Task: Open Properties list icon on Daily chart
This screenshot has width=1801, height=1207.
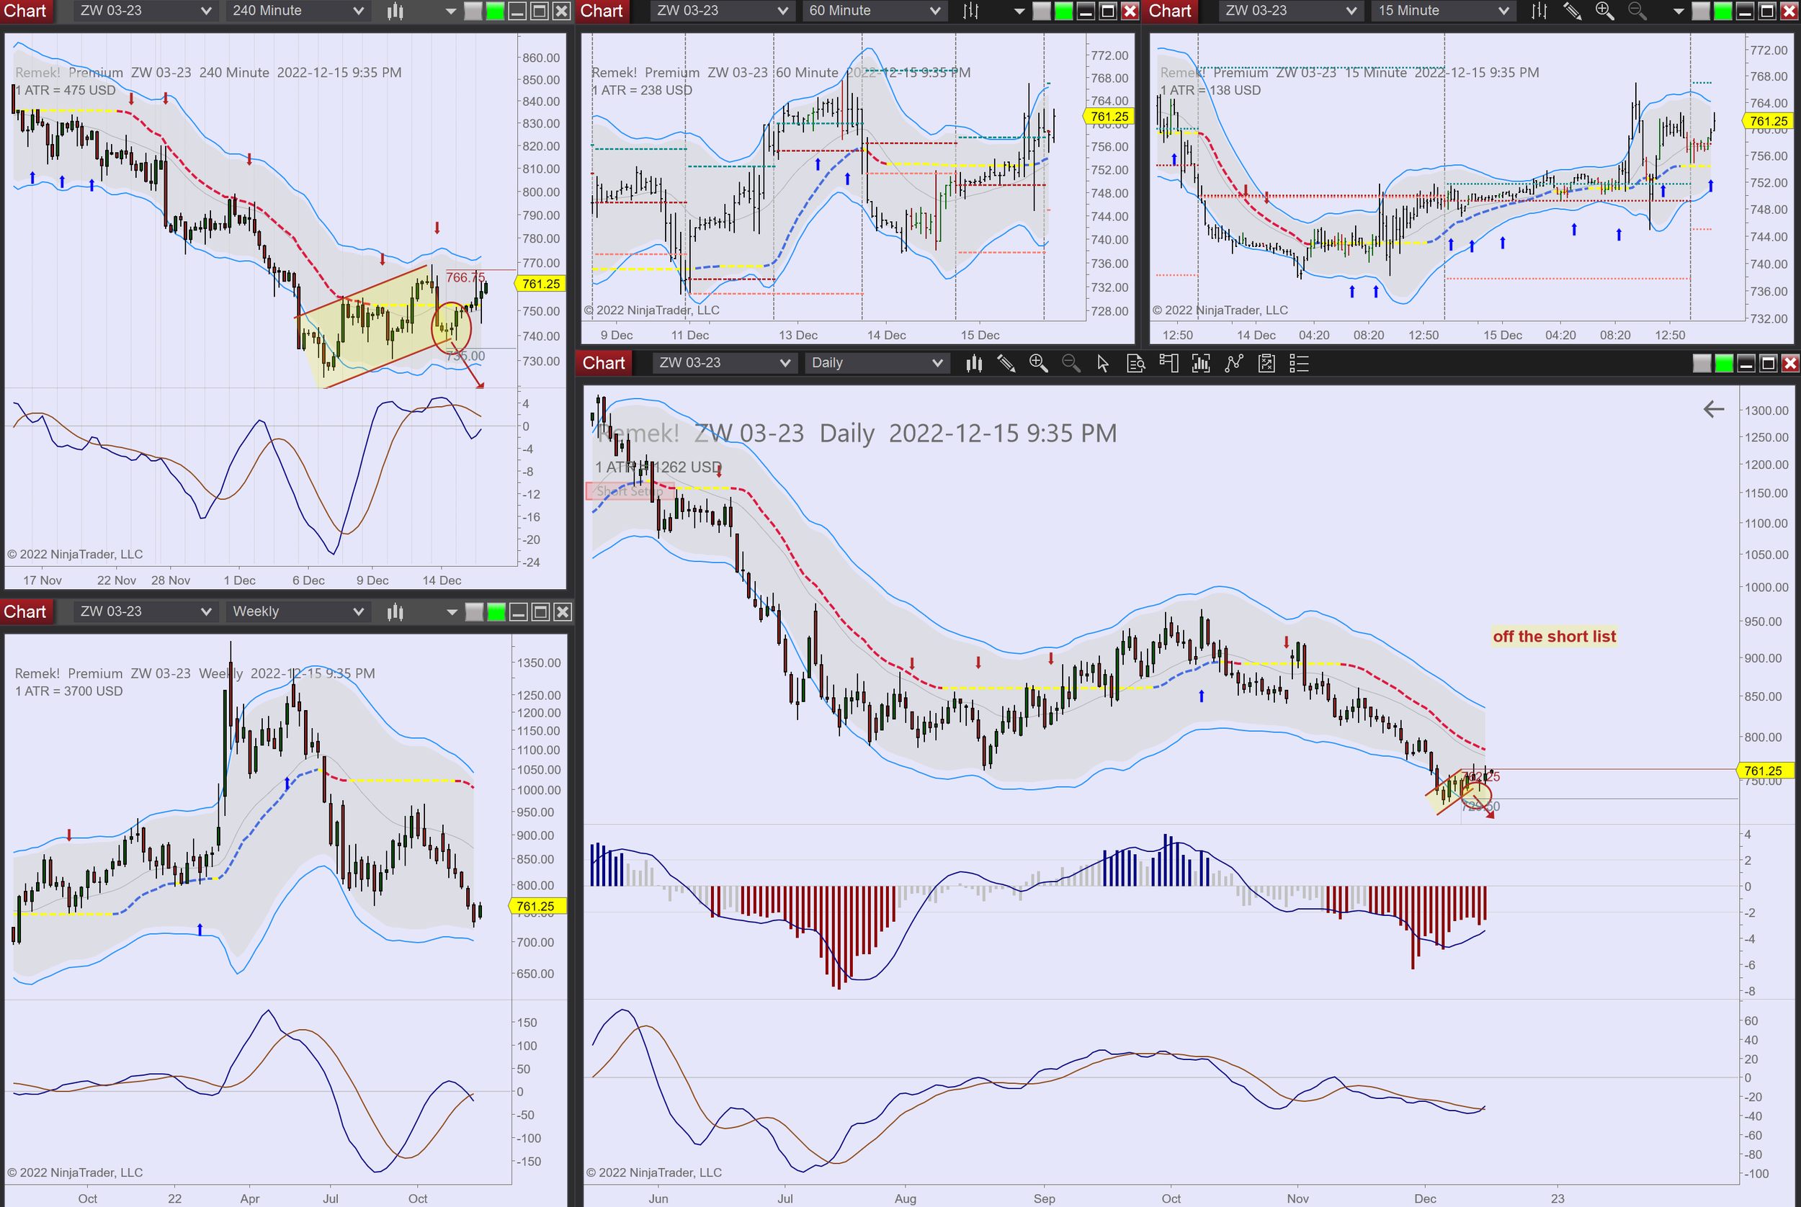Action: [1299, 364]
